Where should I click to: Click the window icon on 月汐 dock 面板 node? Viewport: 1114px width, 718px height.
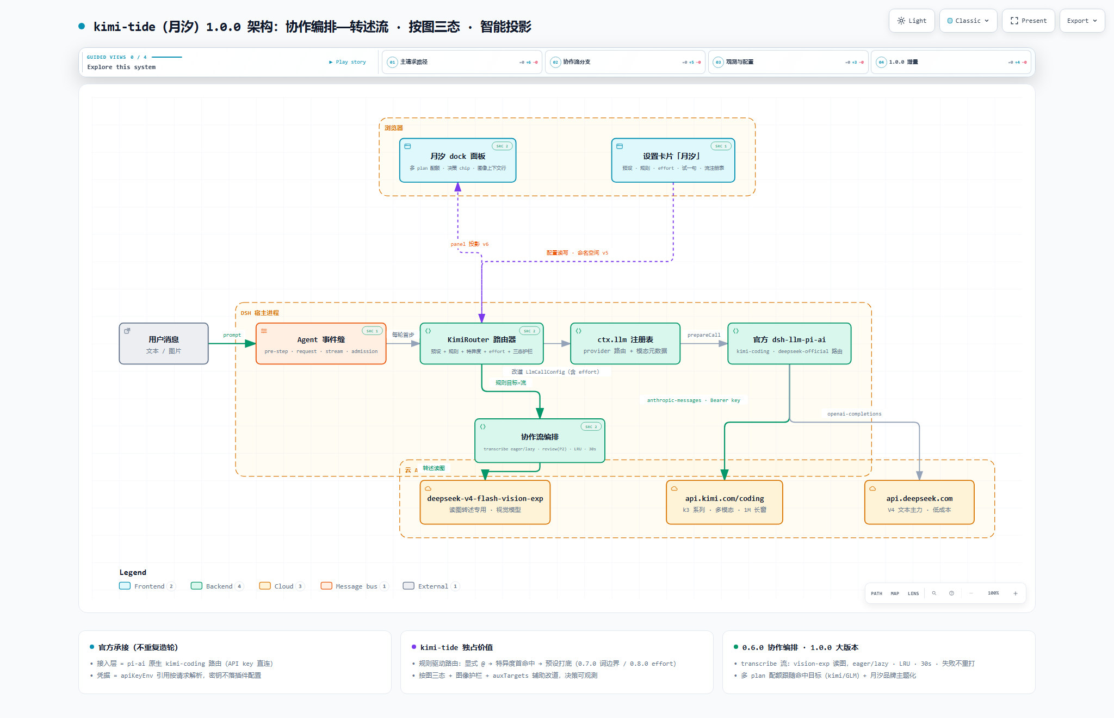click(407, 146)
